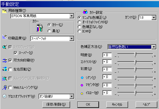Click the mirror image icon beside 左右反転
This screenshot has height=109, width=159.
coord(5,69)
